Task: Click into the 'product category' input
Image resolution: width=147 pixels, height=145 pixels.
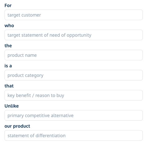Action: point(73,75)
